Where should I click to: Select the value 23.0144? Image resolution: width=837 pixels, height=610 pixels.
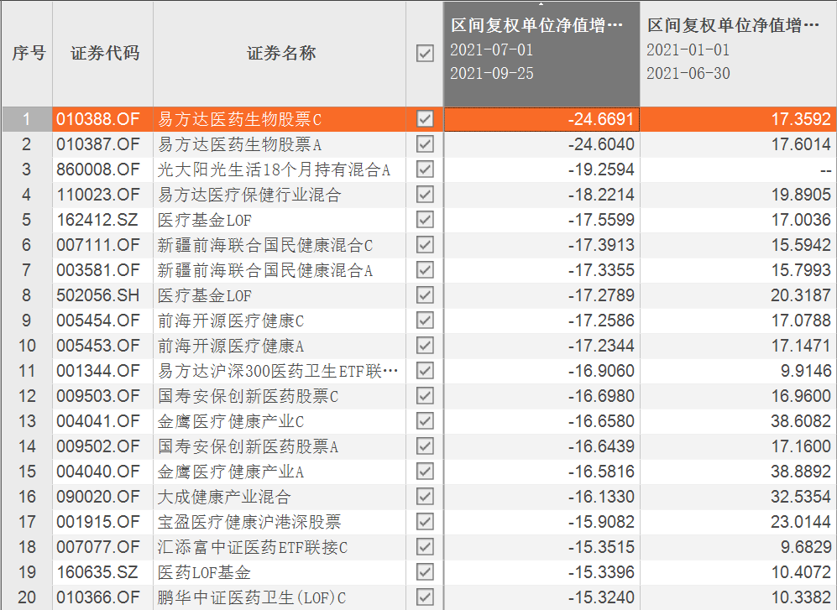[x=801, y=521]
